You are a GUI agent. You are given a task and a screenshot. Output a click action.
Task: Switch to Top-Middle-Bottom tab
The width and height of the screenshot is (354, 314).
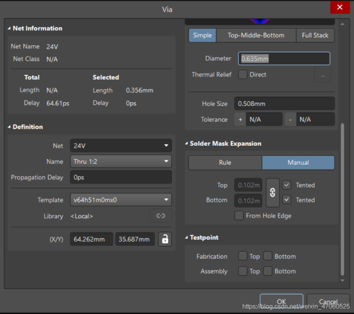tap(255, 35)
